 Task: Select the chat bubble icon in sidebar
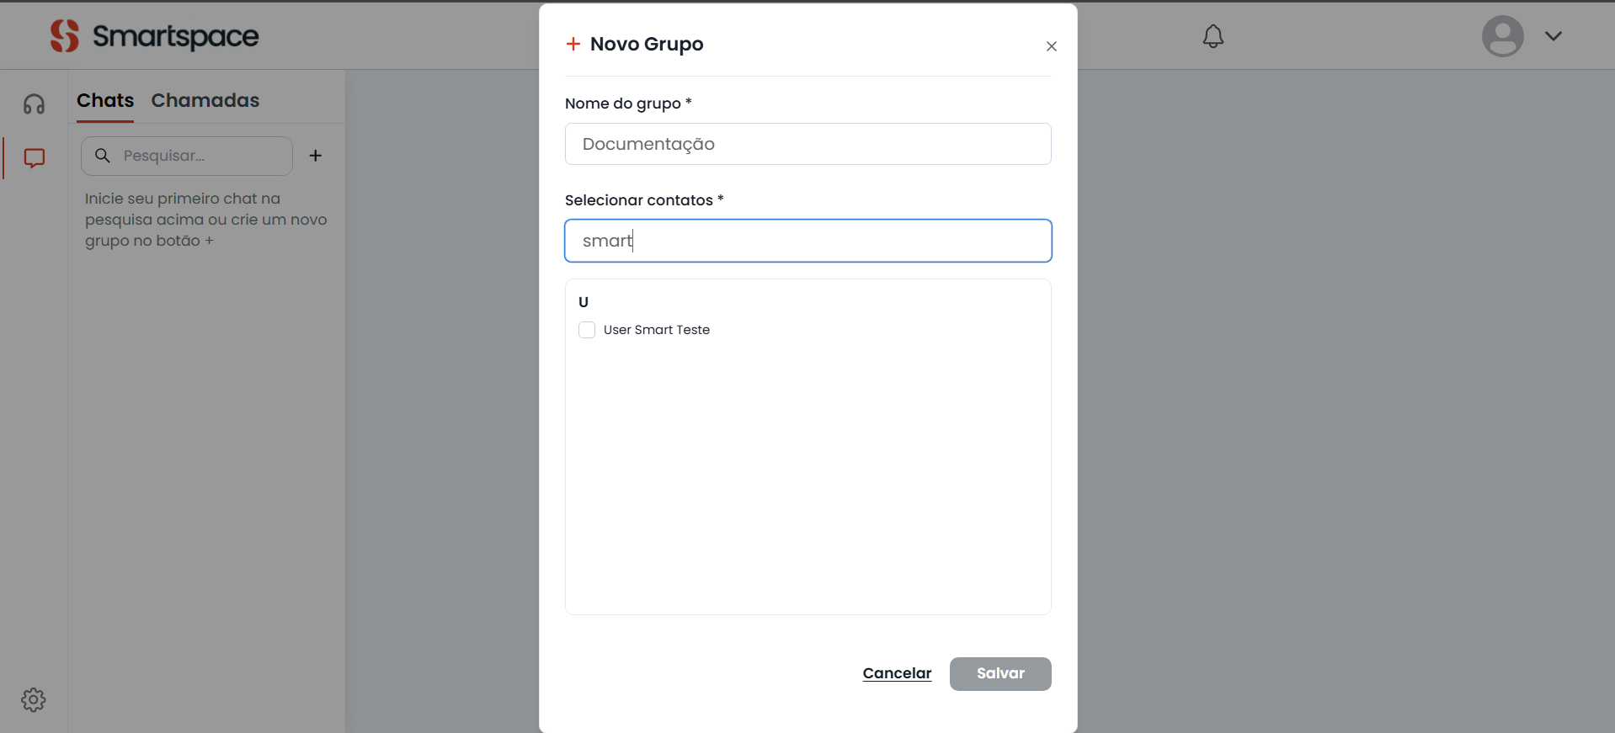pyautogui.click(x=35, y=158)
